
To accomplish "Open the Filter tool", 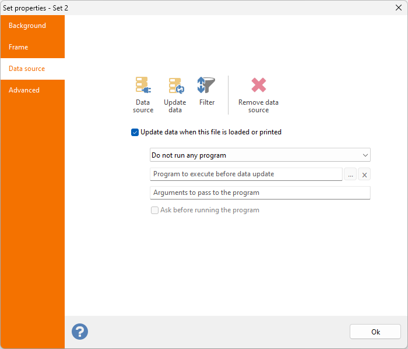I will [207, 91].
